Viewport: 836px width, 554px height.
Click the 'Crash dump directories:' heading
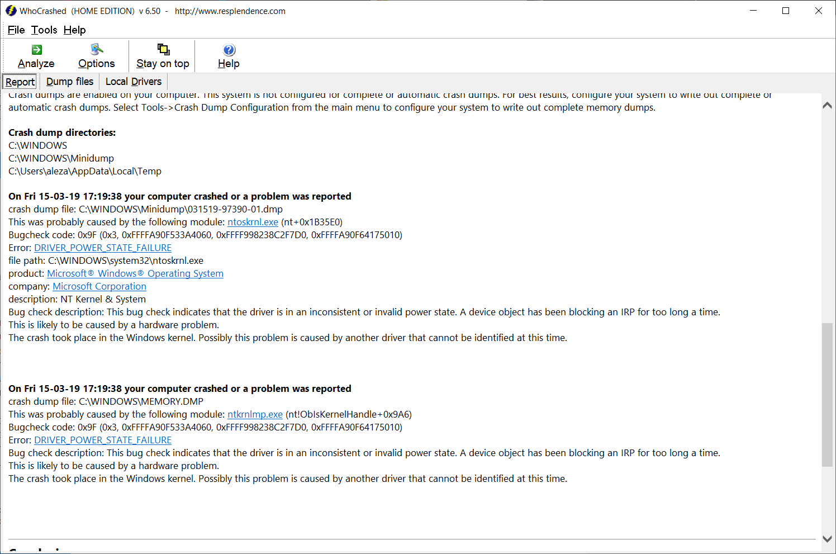tap(62, 132)
